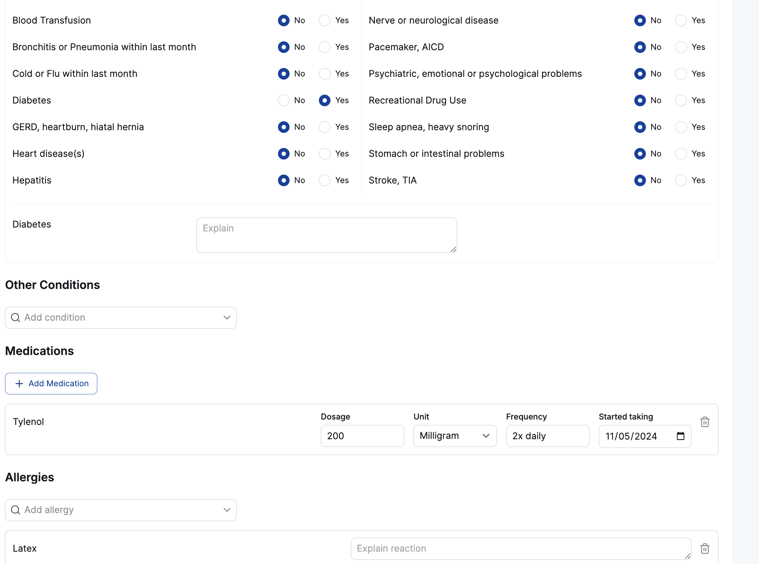
Task: Select Yes for Pacemaker, AICD
Action: pyautogui.click(x=681, y=47)
